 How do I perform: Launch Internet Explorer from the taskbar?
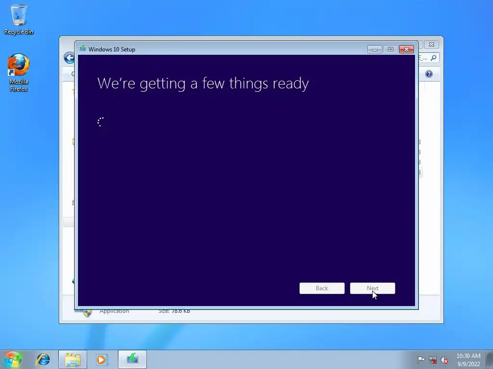(x=43, y=359)
